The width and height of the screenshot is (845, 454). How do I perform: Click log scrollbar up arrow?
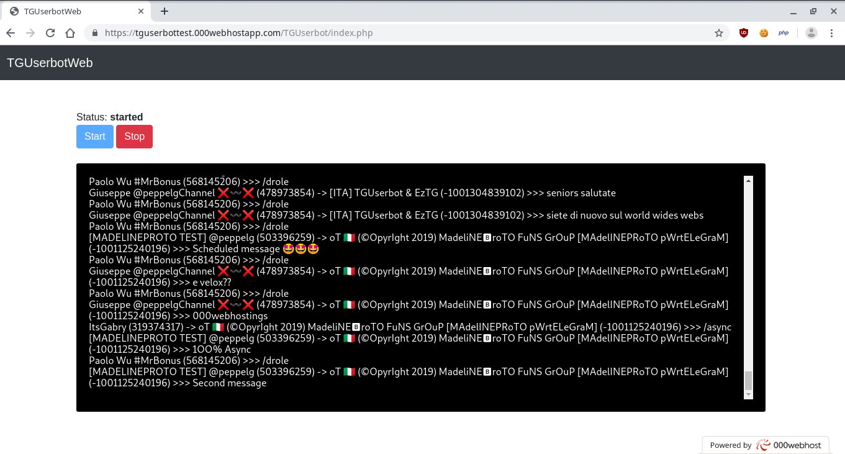click(748, 181)
